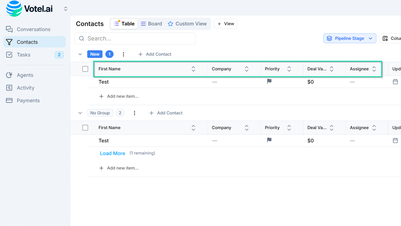
Task: Open the Payments section in sidebar
Action: pyautogui.click(x=28, y=100)
